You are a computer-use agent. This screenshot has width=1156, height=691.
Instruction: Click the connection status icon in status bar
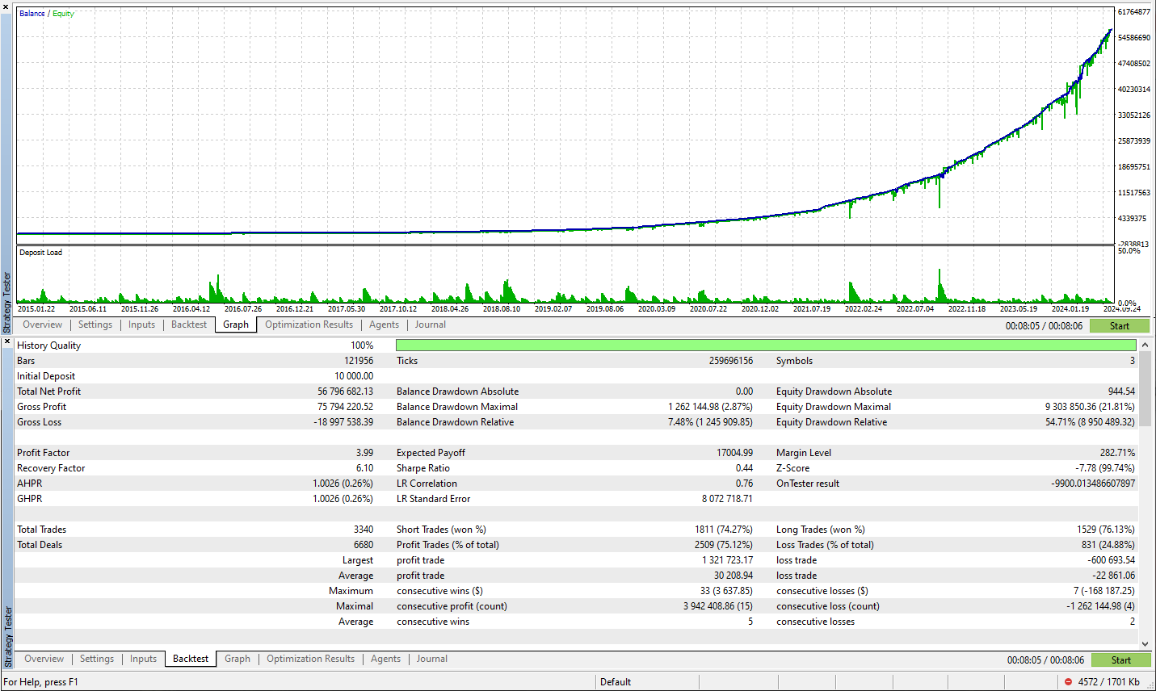[1068, 682]
